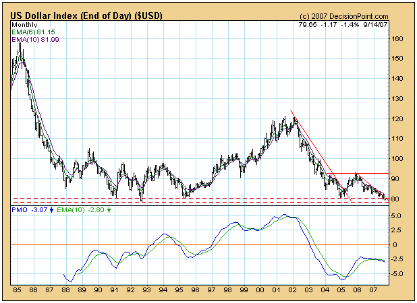Select the EMA(6) 81.15 legend label
The width and height of the screenshot is (417, 303).
(x=33, y=32)
